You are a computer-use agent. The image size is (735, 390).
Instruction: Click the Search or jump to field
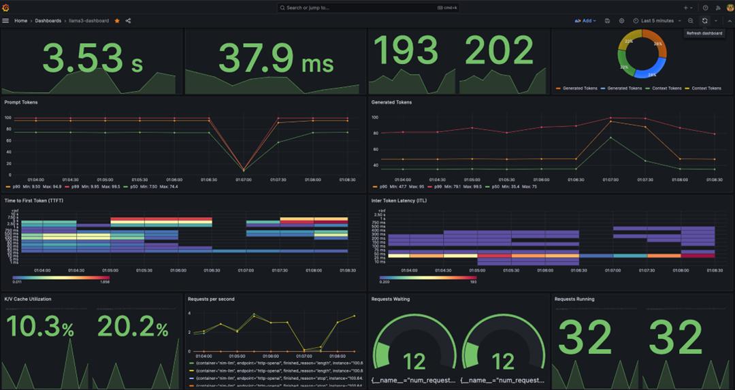click(367, 7)
